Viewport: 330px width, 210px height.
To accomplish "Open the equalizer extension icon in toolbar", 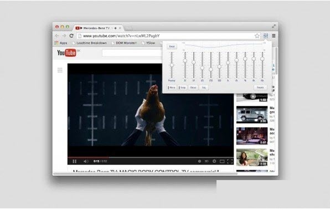I will pos(266,36).
